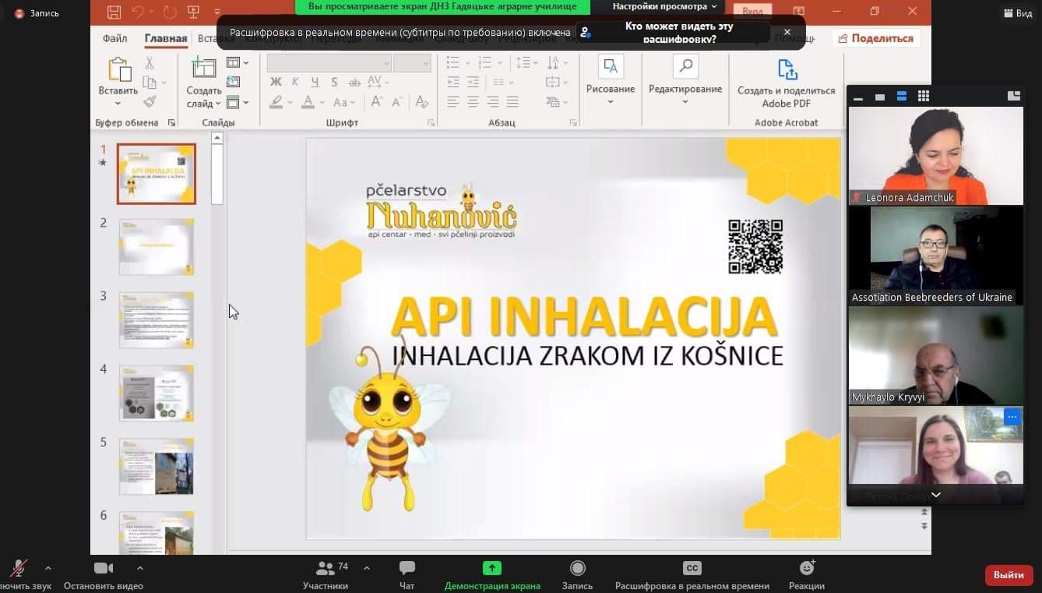Viewport: 1042px width, 593px height.
Task: Open the Editing (Редактирование) search tools
Action: click(x=685, y=79)
